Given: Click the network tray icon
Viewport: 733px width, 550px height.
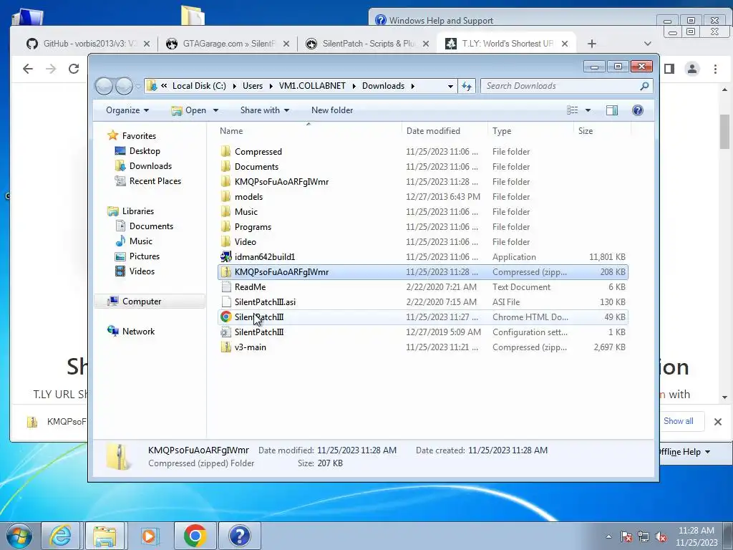Looking at the screenshot, I should coord(644,537).
